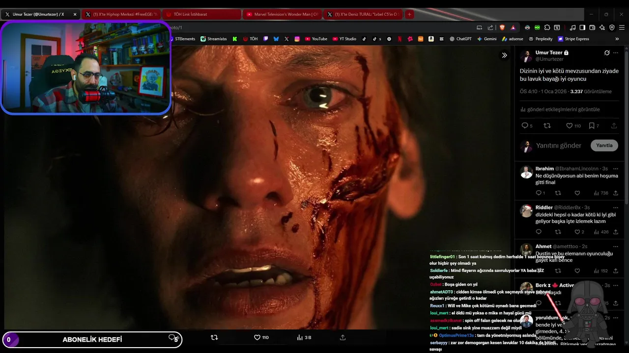Switch to the X'te Deniz TURAL tab

(363, 14)
